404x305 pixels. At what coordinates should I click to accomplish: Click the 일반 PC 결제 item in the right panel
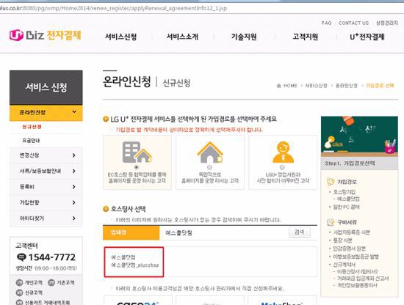click(346, 207)
